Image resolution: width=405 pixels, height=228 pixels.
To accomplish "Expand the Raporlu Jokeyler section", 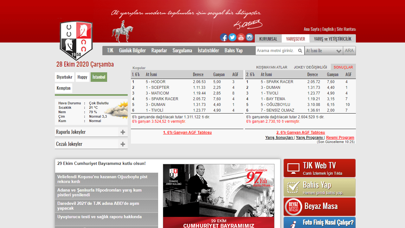I will [x=123, y=132].
